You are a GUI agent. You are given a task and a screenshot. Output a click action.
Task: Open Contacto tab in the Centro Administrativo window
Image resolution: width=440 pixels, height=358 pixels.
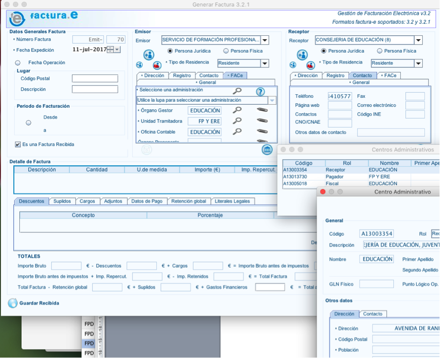pyautogui.click(x=372, y=314)
